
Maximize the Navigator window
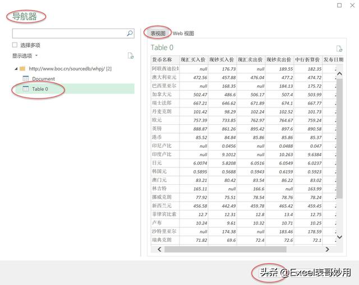point(339,5)
